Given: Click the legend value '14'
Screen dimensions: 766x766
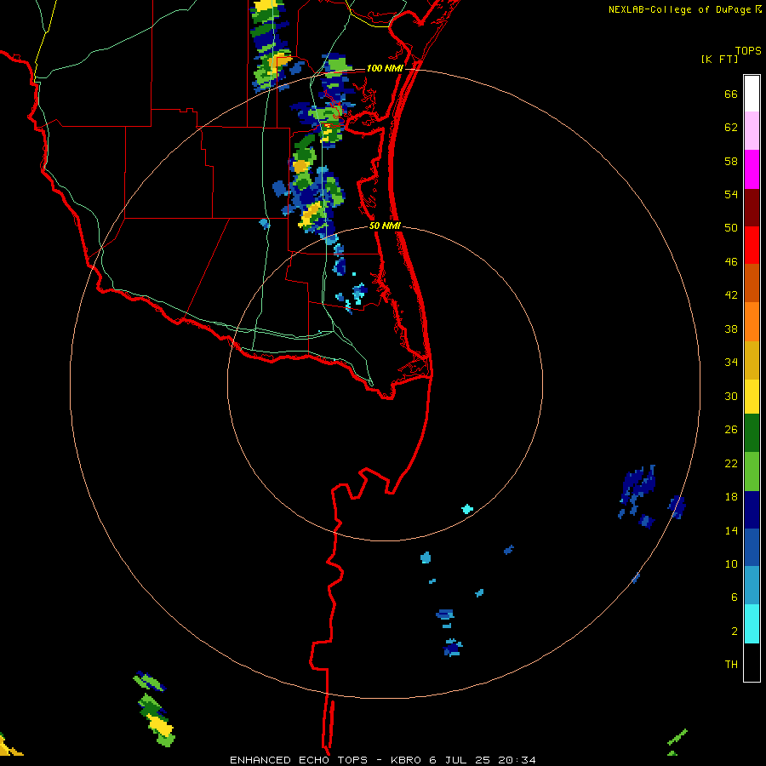Looking at the screenshot, I should [731, 530].
